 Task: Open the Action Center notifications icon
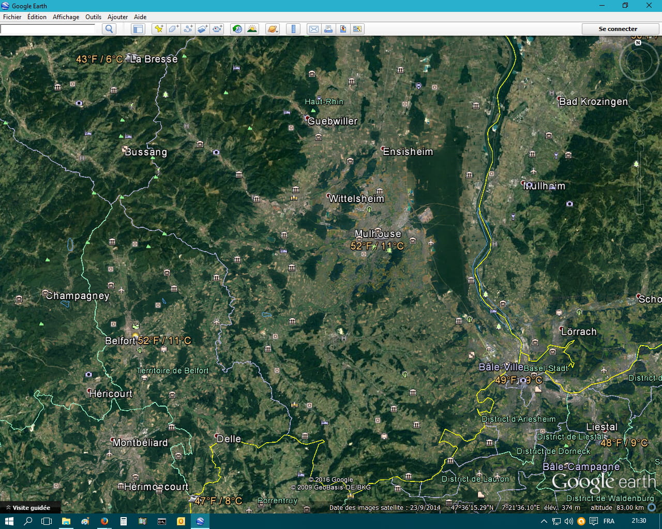(594, 521)
